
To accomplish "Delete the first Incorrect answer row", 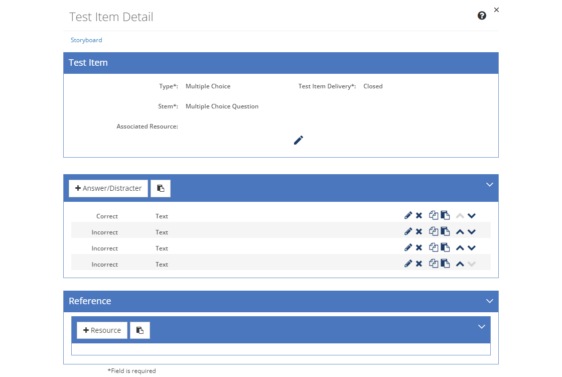I will click(418, 232).
